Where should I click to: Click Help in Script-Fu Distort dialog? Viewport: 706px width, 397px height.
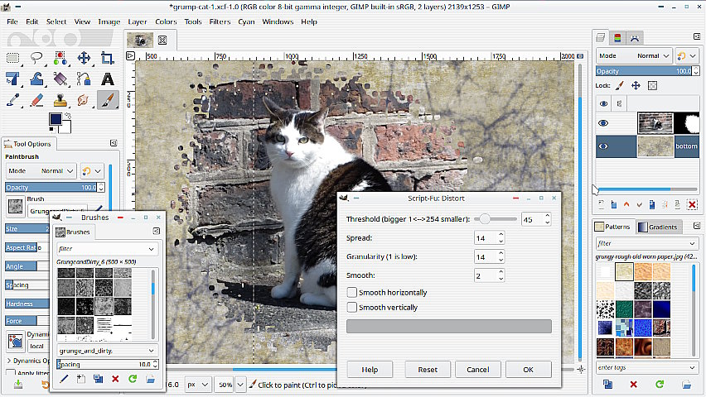pyautogui.click(x=370, y=370)
